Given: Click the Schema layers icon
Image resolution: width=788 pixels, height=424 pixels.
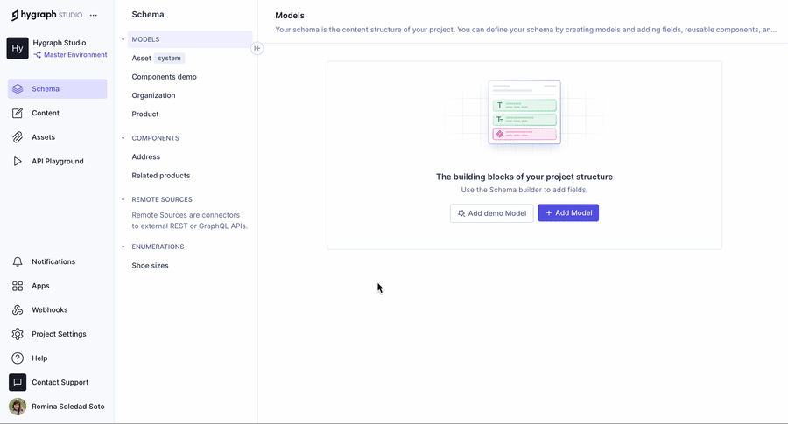Looking at the screenshot, I should click(18, 89).
